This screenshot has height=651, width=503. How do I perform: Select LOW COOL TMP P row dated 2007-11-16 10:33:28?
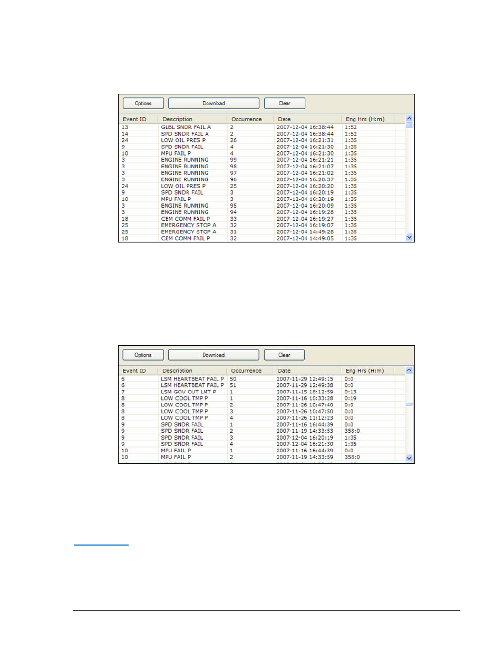click(x=263, y=399)
